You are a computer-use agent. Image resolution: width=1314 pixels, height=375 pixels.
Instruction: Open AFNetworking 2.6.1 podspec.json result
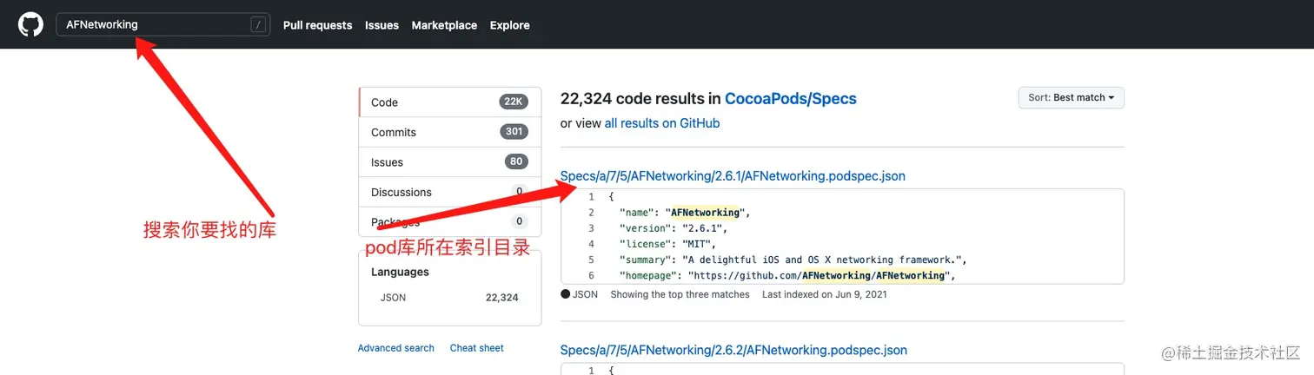tap(733, 176)
